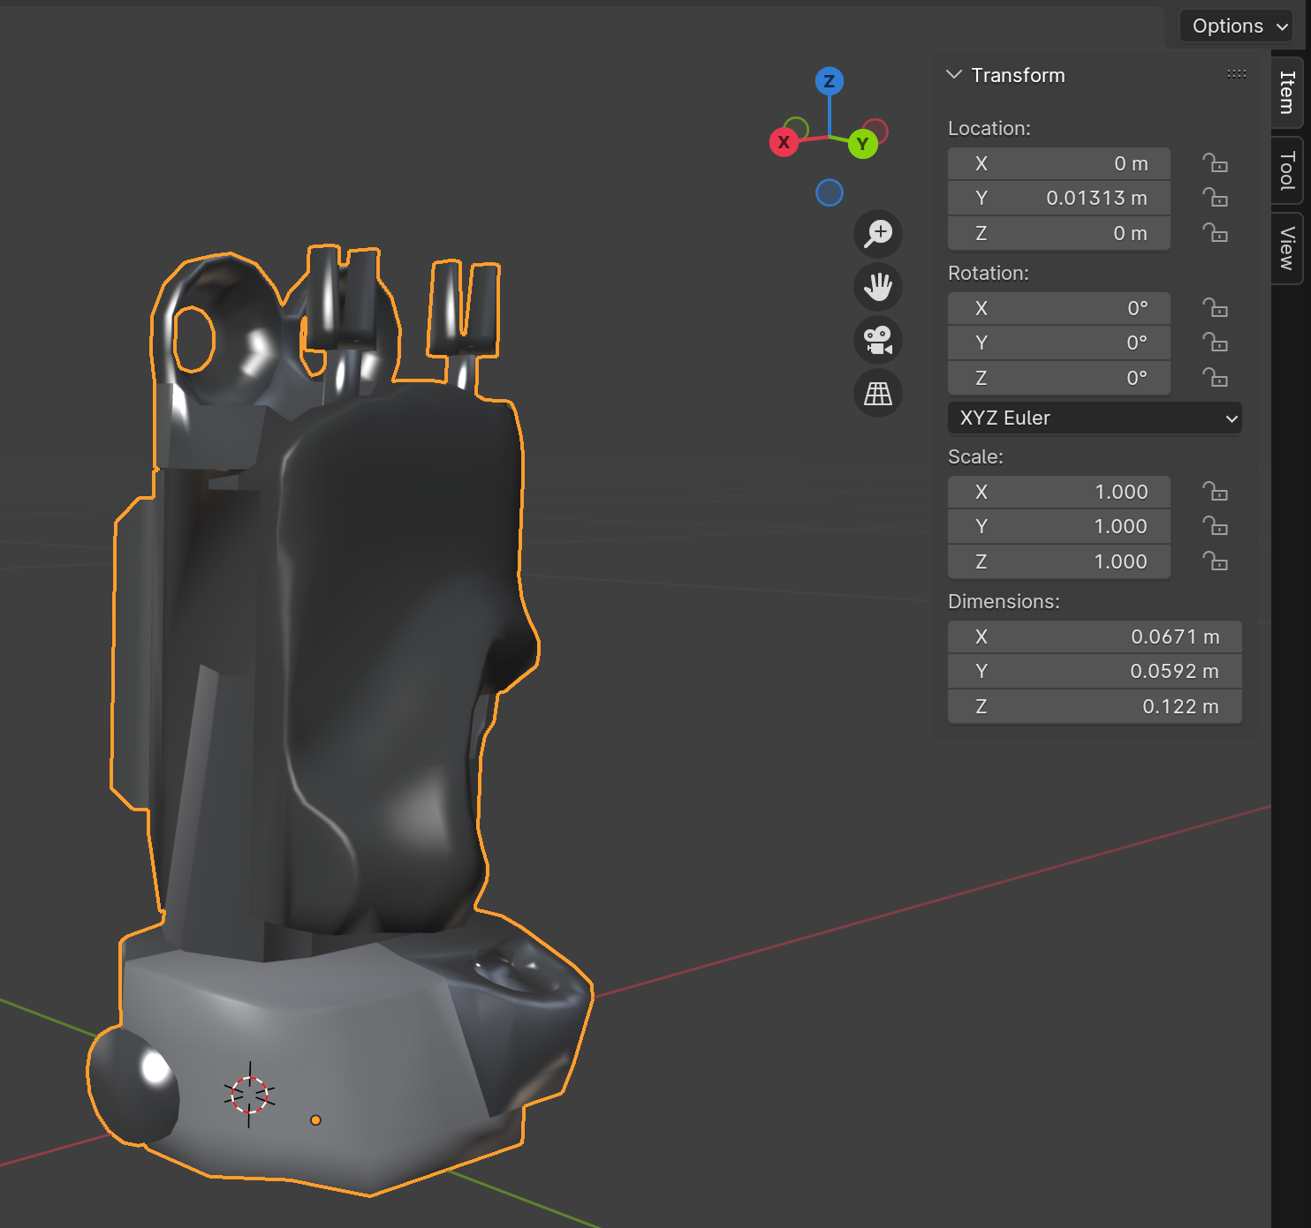This screenshot has width=1311, height=1228.
Task: Toggle the Scale Y lock icon
Action: (x=1215, y=526)
